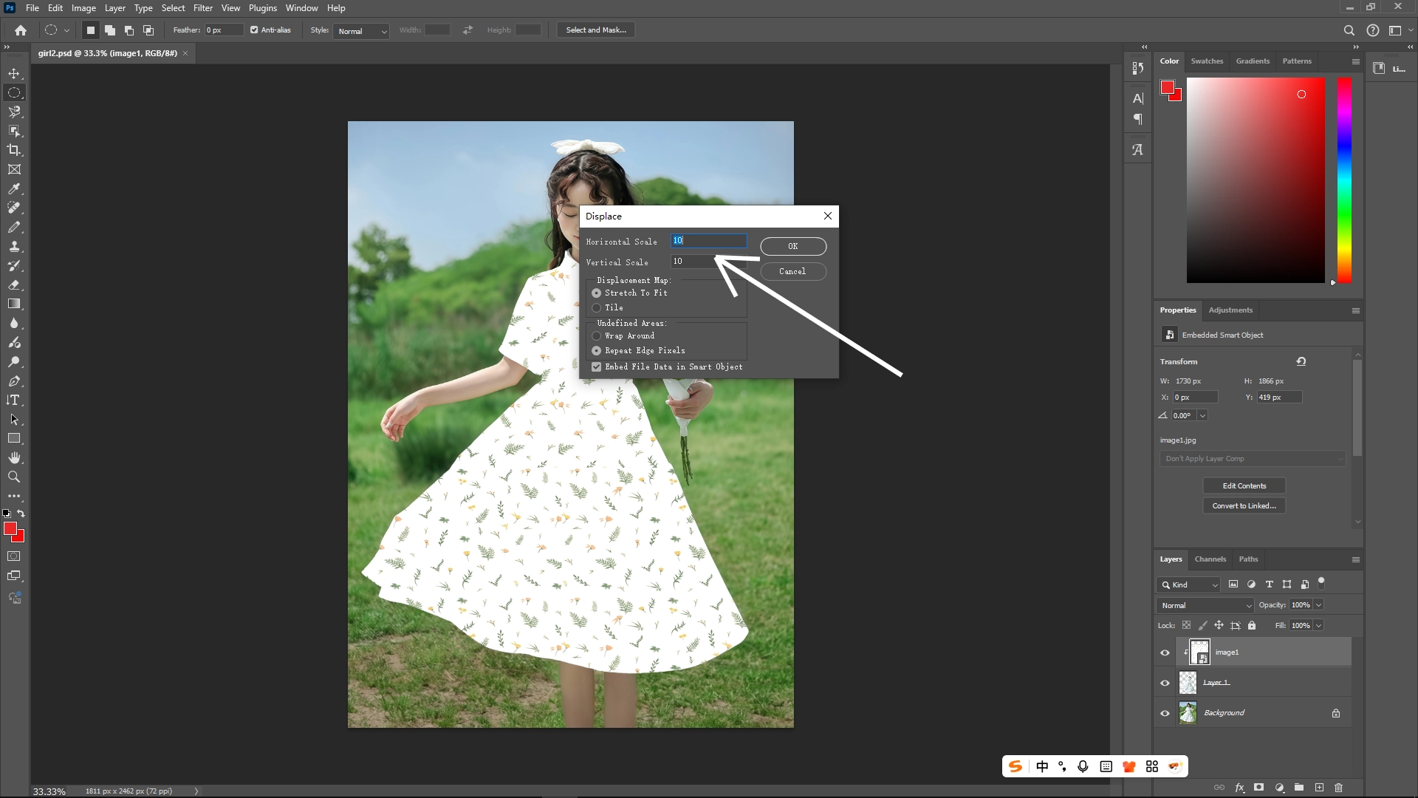Click the Edit Contents button
The height and width of the screenshot is (798, 1418).
click(1244, 485)
